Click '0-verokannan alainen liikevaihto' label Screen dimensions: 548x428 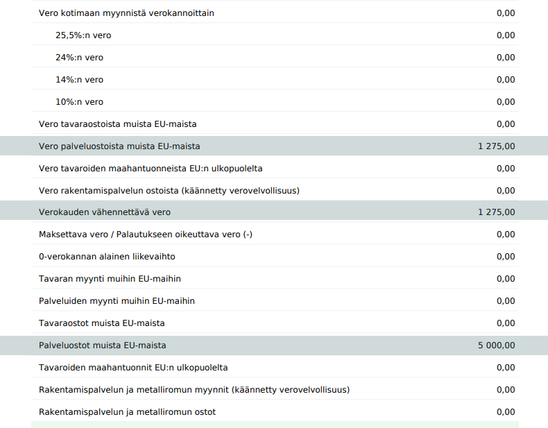[107, 257]
